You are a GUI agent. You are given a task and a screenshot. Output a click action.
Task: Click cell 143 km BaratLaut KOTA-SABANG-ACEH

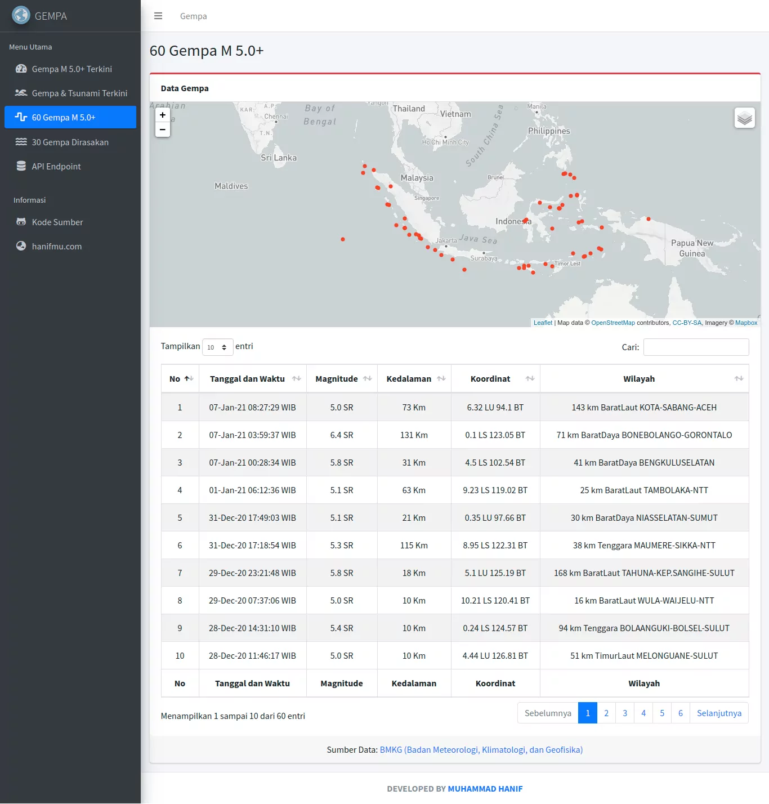(x=644, y=407)
